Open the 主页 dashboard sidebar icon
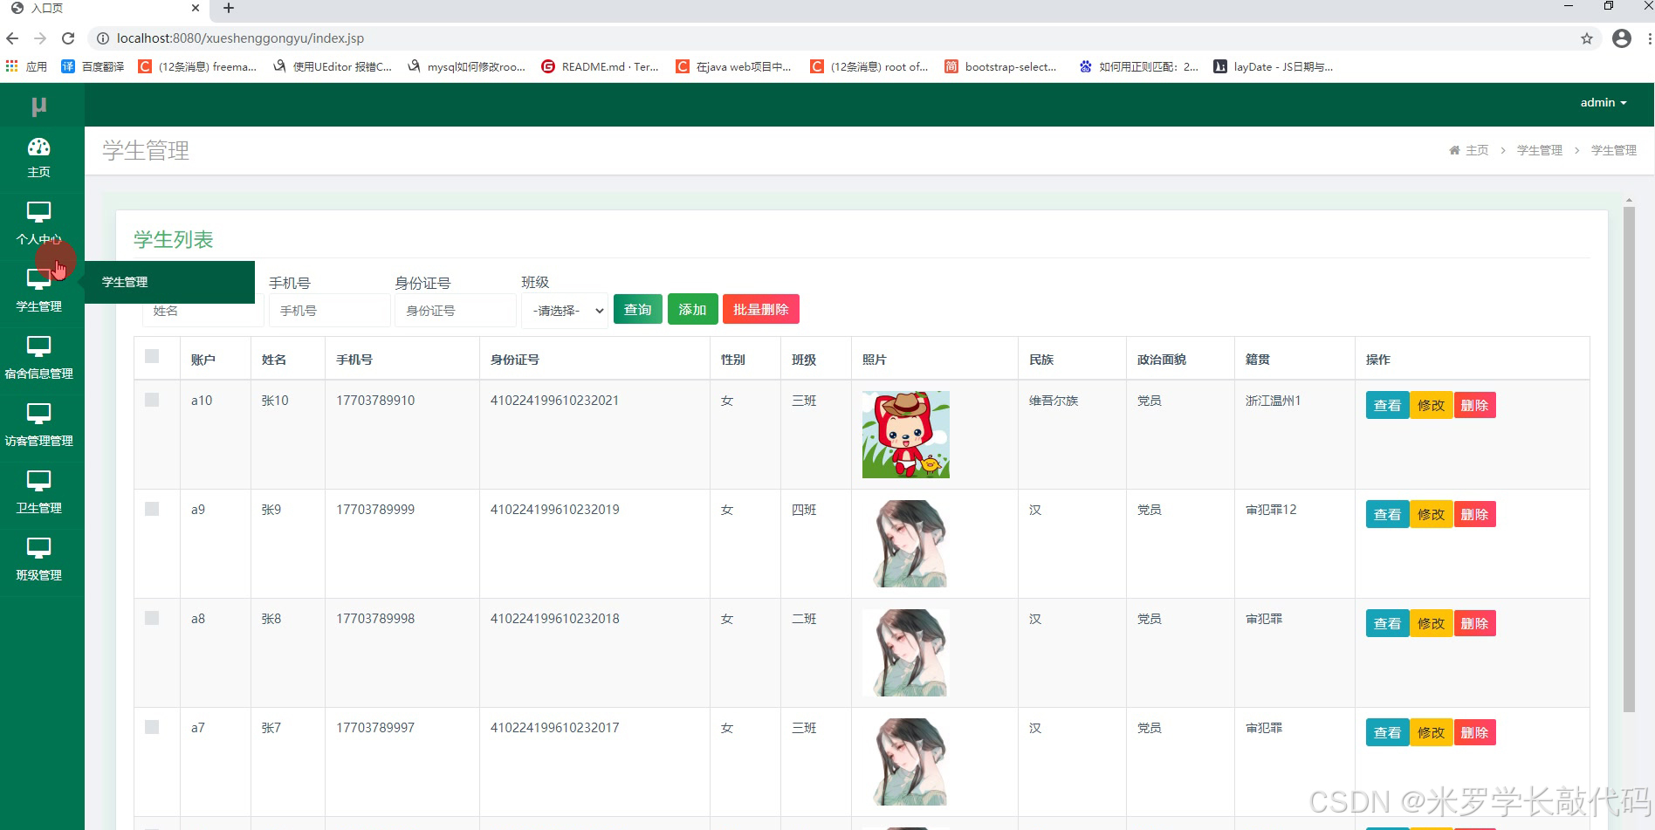Screen dimensions: 1655x830 pyautogui.click(x=38, y=147)
